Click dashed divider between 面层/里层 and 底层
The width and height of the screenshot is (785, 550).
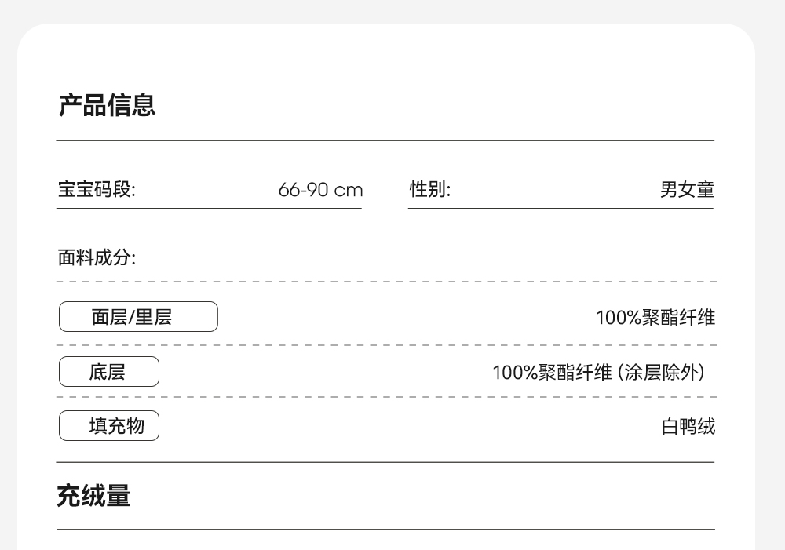coord(385,344)
